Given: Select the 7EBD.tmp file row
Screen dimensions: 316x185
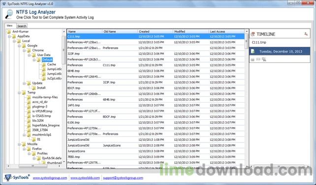Looking at the screenshot, I should (x=156, y=157).
